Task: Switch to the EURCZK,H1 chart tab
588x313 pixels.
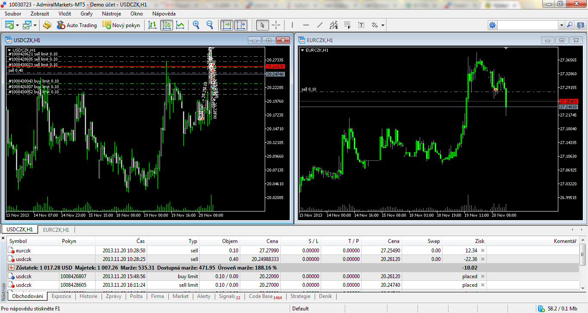Action: tap(56, 230)
